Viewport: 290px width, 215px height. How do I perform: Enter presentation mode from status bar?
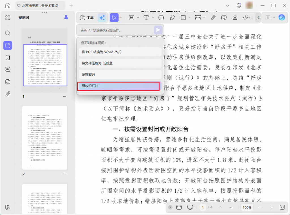tap(191, 207)
